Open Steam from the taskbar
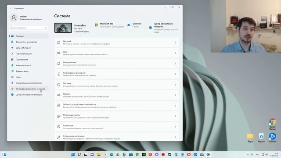The width and height of the screenshot is (281, 158). [x=169, y=154]
